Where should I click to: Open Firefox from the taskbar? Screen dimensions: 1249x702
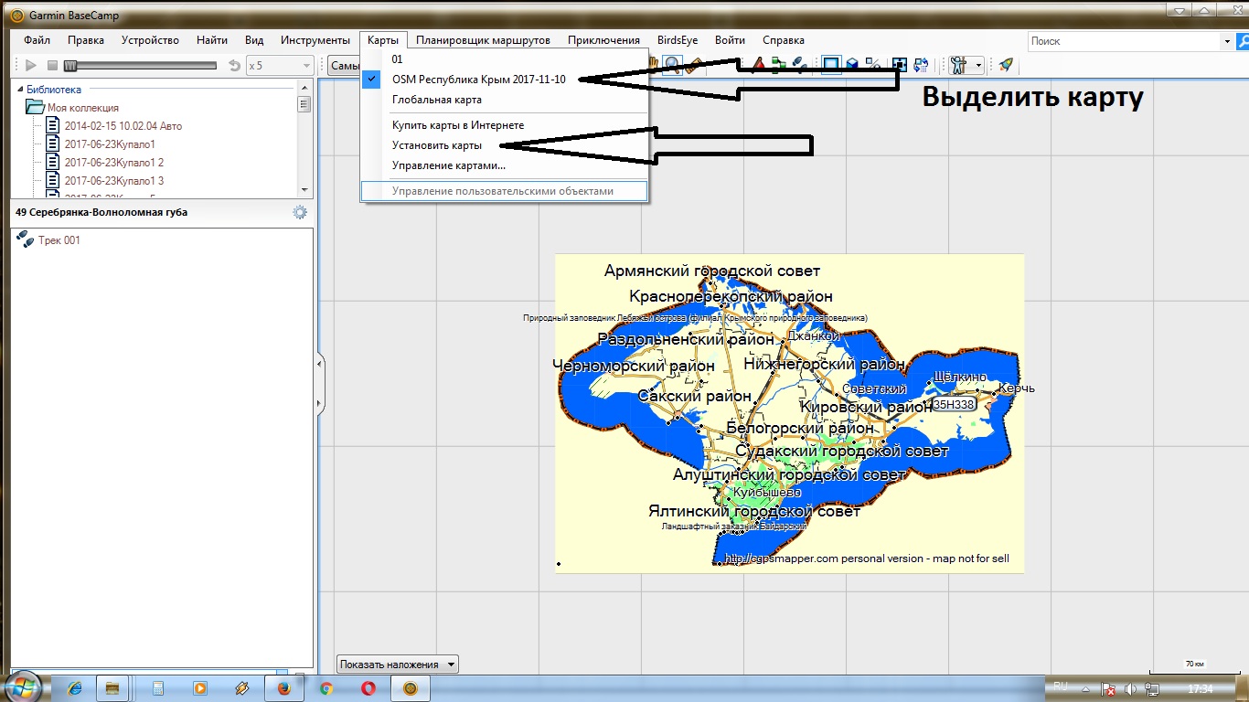click(283, 687)
